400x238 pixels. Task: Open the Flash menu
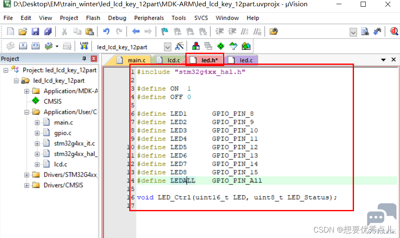pos(93,18)
